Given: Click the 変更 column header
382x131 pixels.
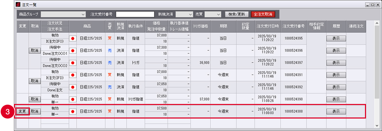Looking at the screenshot, I should tap(23, 26).
